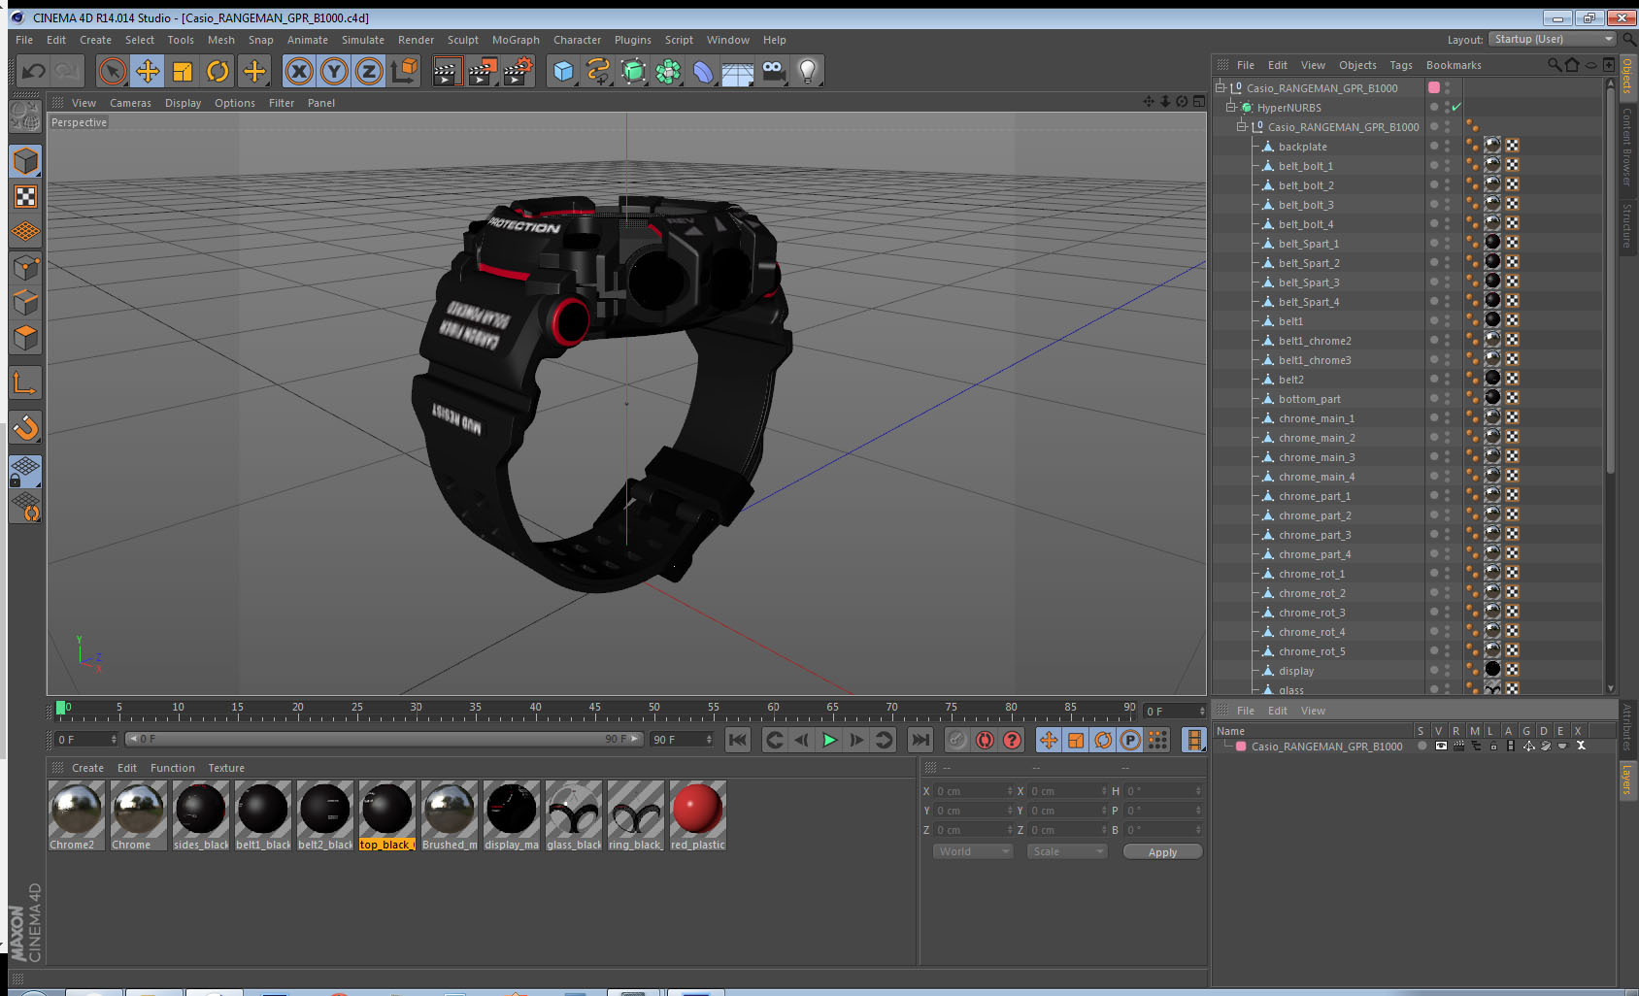Go to start of animation

pyautogui.click(x=738, y=740)
